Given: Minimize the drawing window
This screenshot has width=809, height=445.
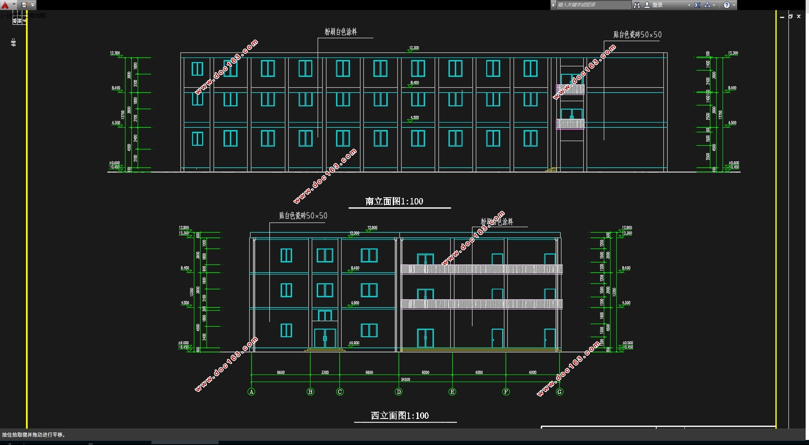Looking at the screenshot, I should pyautogui.click(x=782, y=17).
